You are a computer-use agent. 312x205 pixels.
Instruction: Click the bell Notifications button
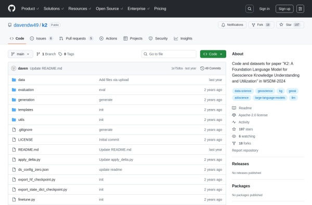pyautogui.click(x=232, y=25)
